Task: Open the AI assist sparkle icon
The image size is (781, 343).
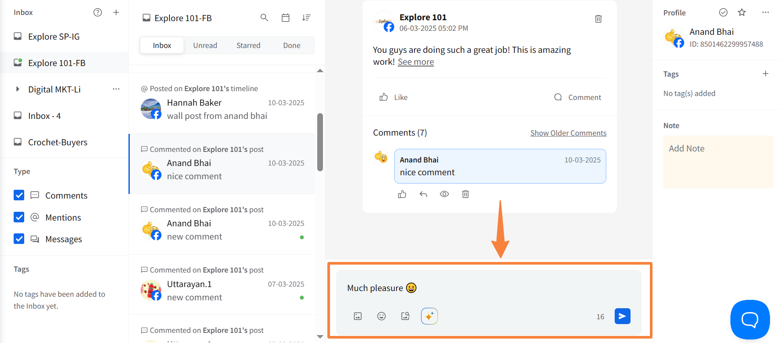Action: pos(429,316)
